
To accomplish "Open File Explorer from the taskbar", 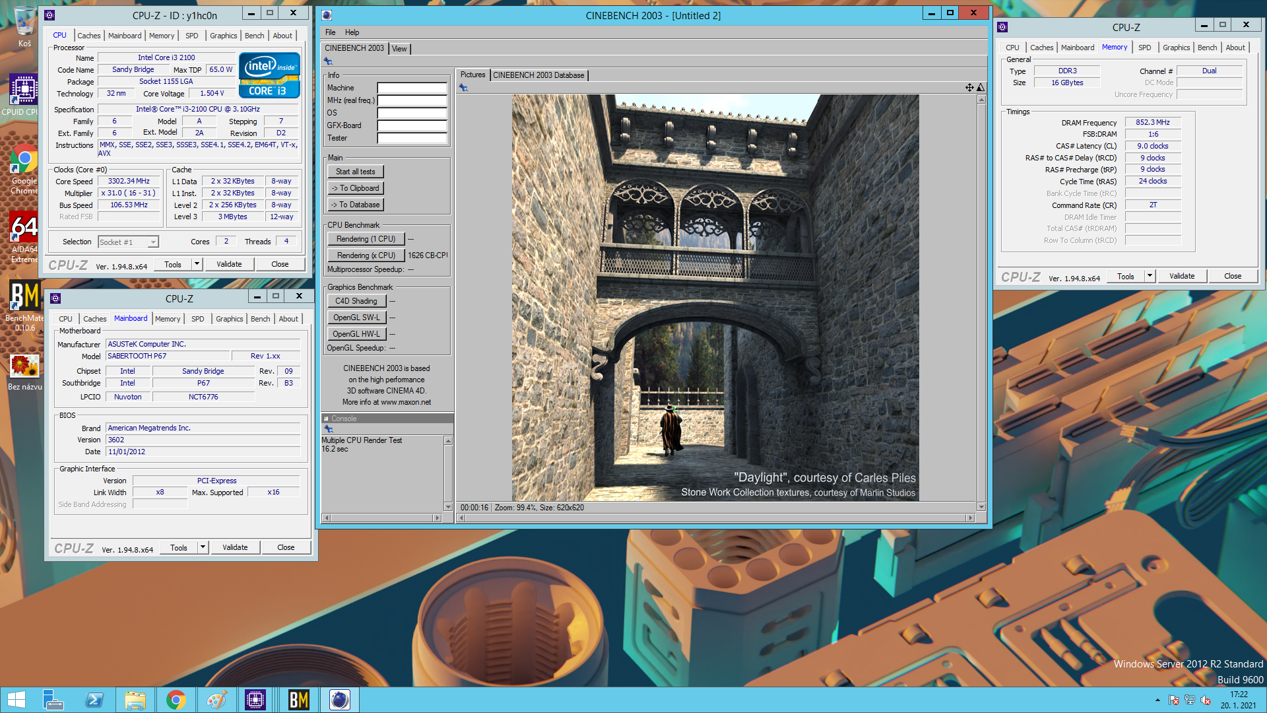I will (x=135, y=700).
